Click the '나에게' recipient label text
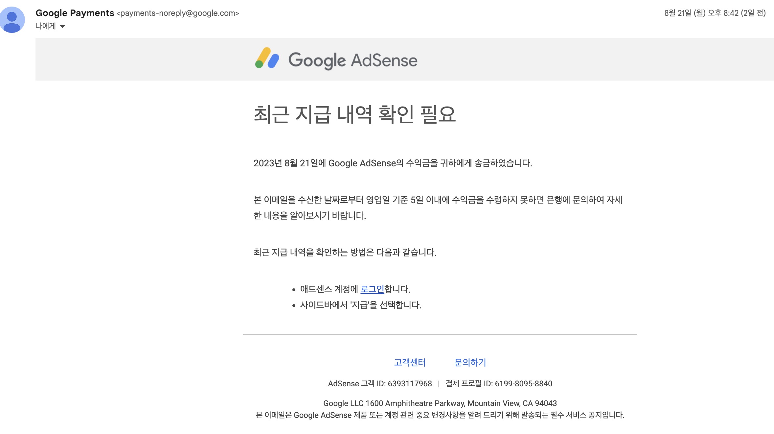Viewport: 774px width, 434px height. pos(46,26)
